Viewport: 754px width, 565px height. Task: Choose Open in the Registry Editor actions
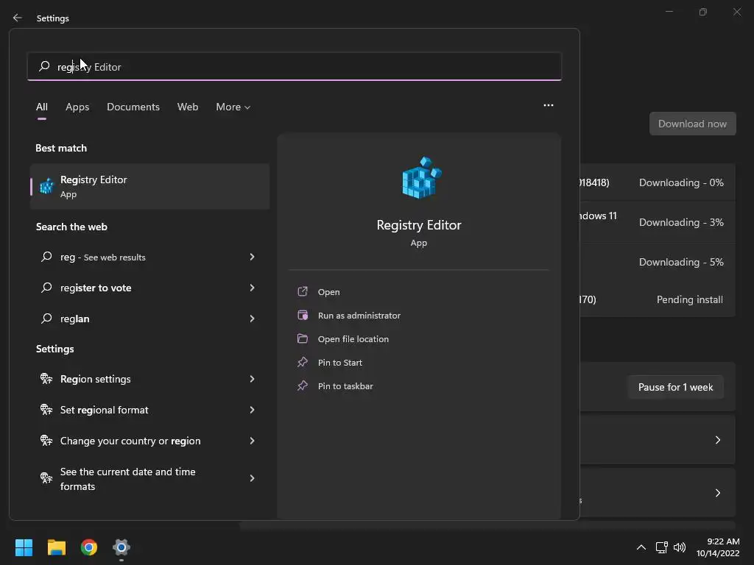[x=328, y=291]
